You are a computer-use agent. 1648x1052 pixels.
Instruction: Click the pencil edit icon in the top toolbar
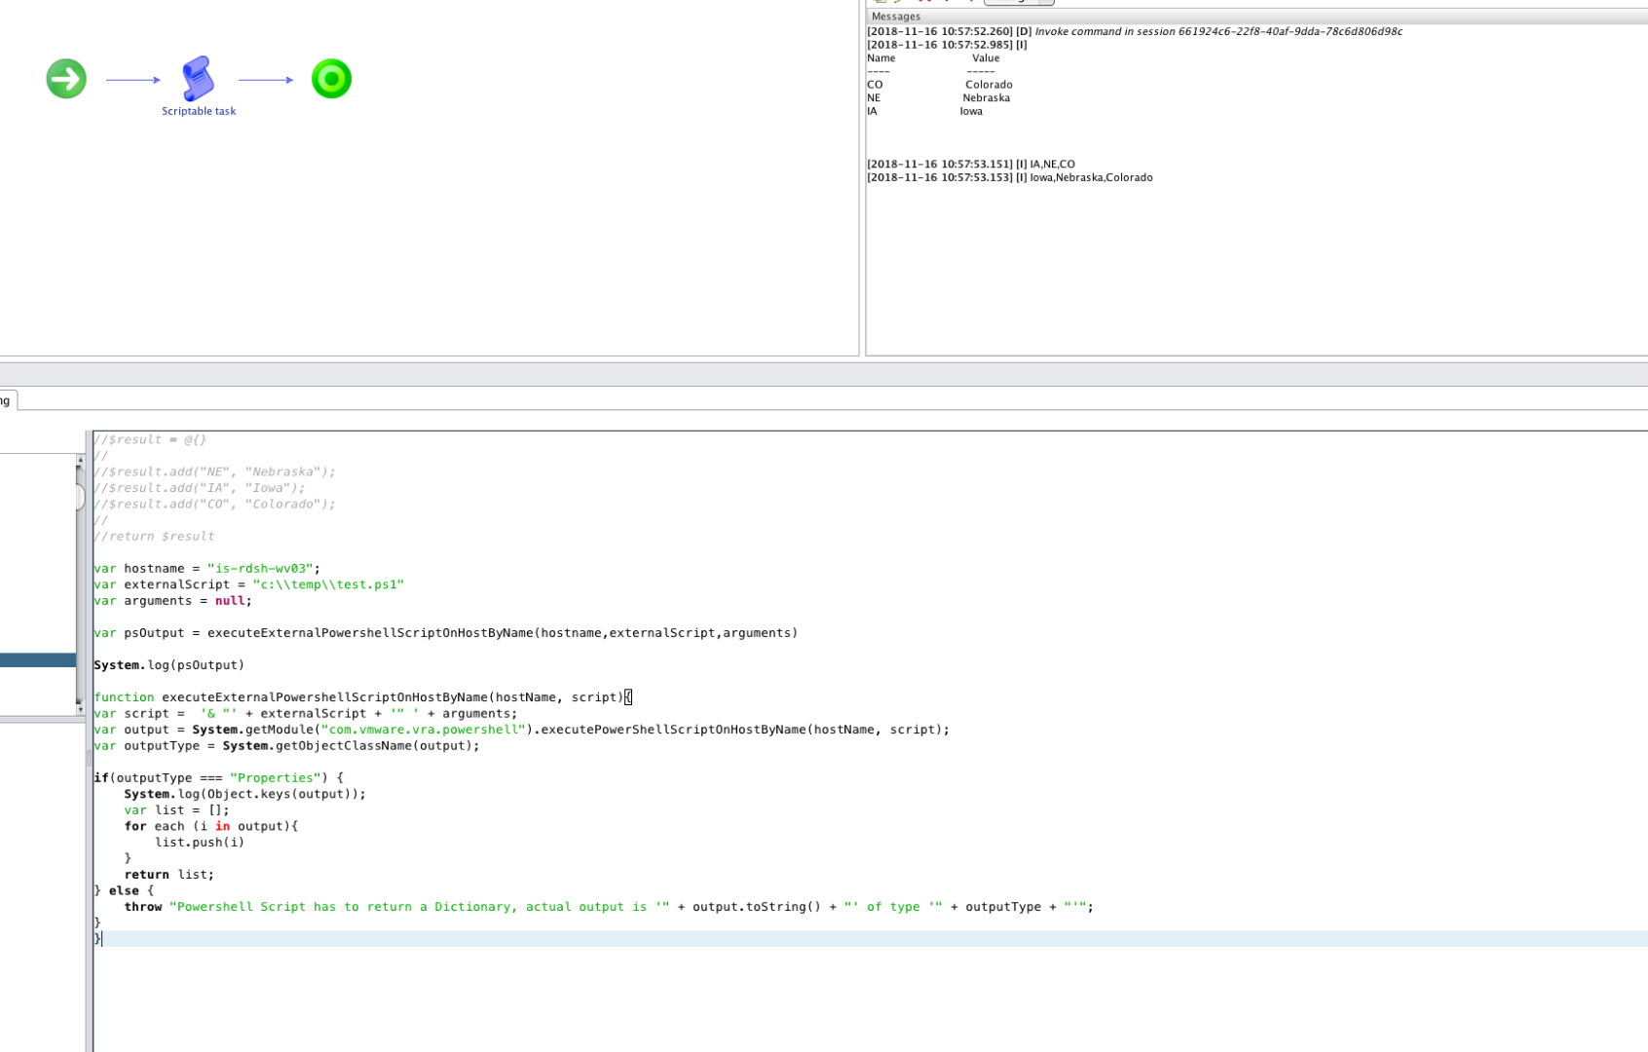[896, 2]
